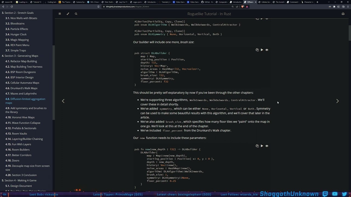Viewport: 351px width, 197px height.
Task: Switch to the GitHub browser tab
Action: (207, 2)
